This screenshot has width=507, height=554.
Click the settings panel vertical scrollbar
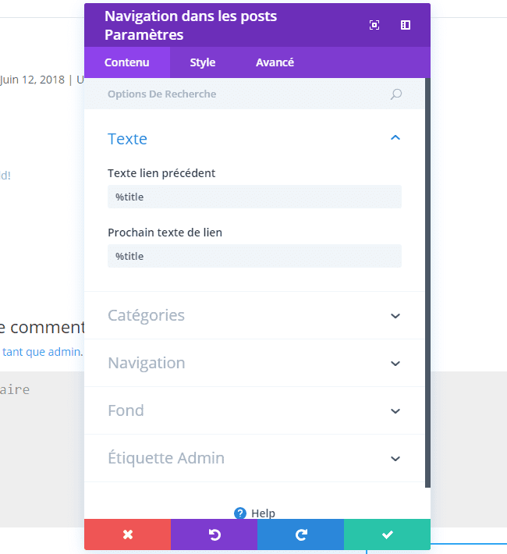point(427,281)
